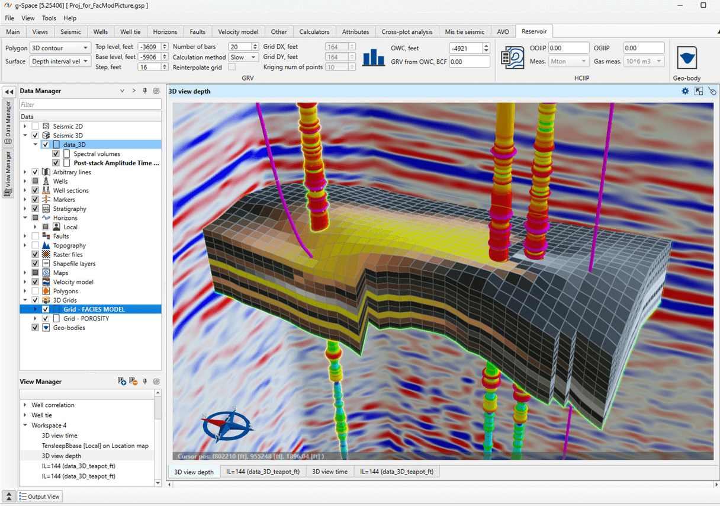Viewport: 720px width, 506px height.
Task: Switch to the Velocity model tab
Action: [x=238, y=32]
